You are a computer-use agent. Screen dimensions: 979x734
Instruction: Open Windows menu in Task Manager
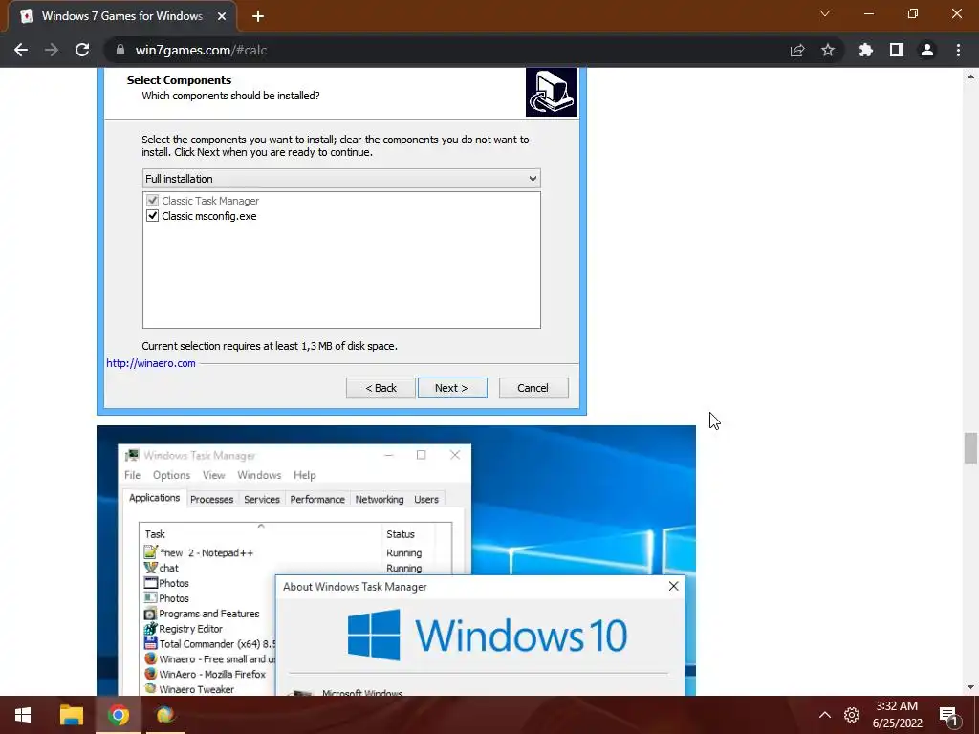[x=259, y=475]
